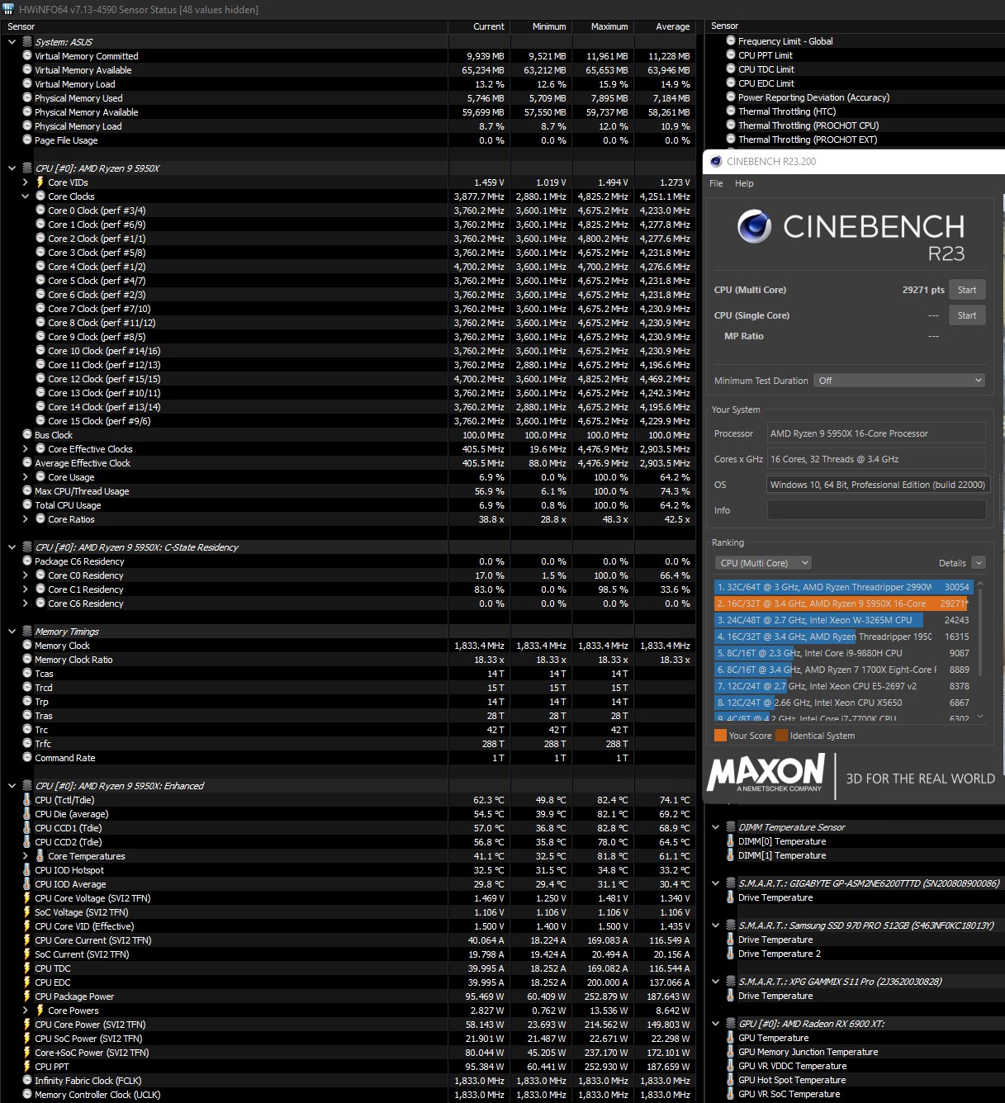This screenshot has height=1103, width=1005.
Task: Click the Maximum column header
Action: point(603,26)
